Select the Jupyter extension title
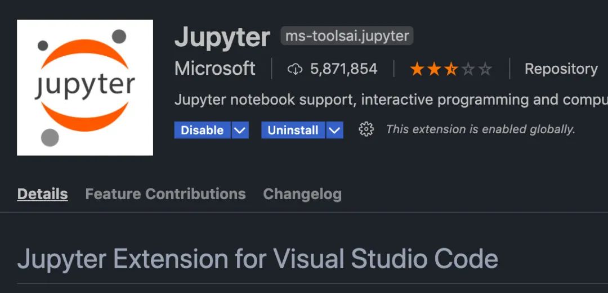Image resolution: width=608 pixels, height=293 pixels. [222, 38]
